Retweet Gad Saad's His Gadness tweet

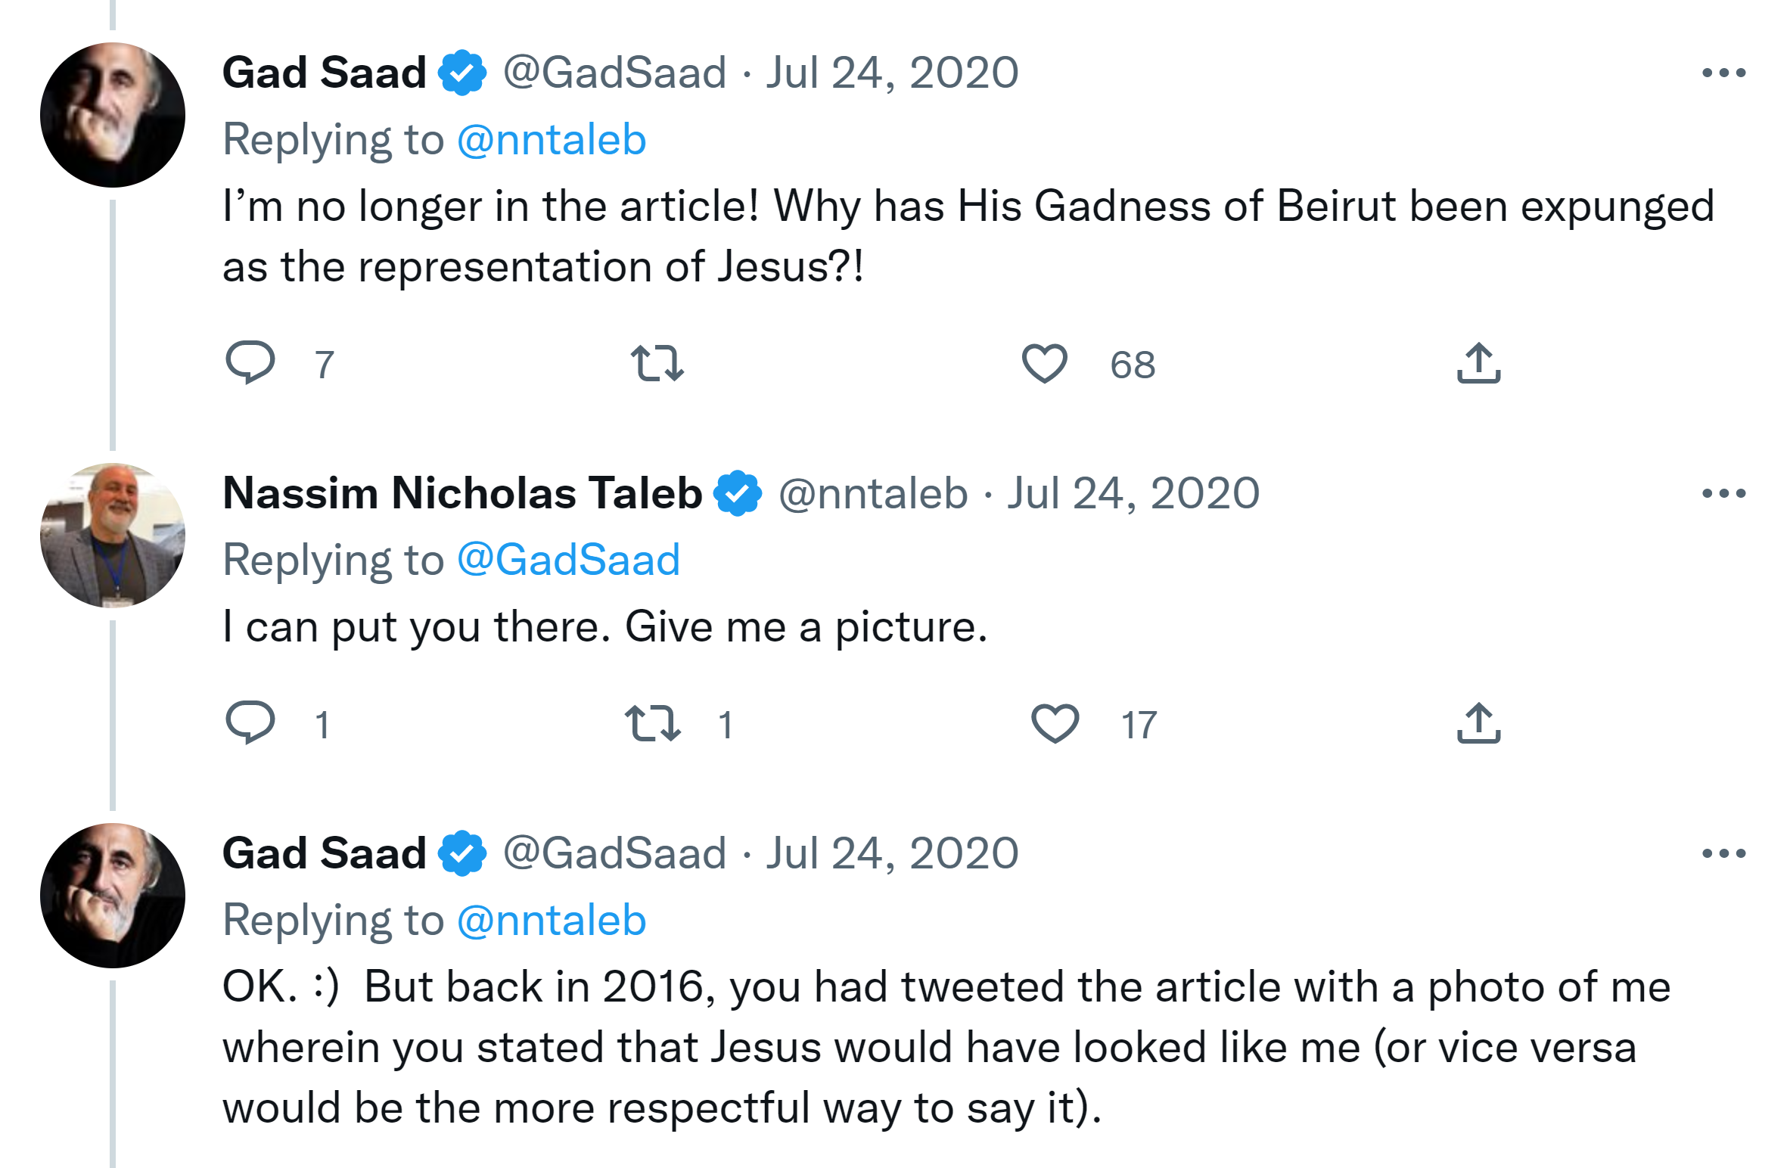tap(657, 363)
